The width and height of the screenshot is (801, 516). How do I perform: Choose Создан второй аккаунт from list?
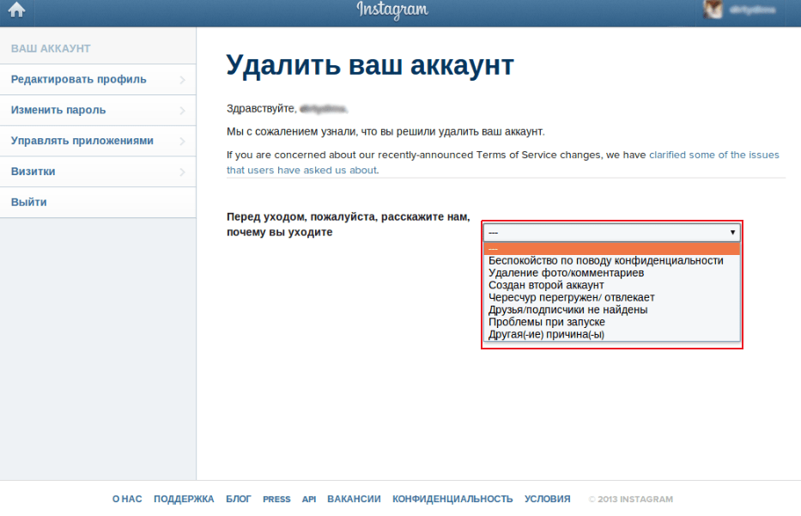click(x=546, y=285)
